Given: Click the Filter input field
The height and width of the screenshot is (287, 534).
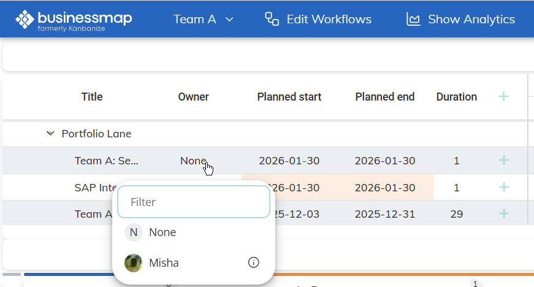Looking at the screenshot, I should (193, 202).
